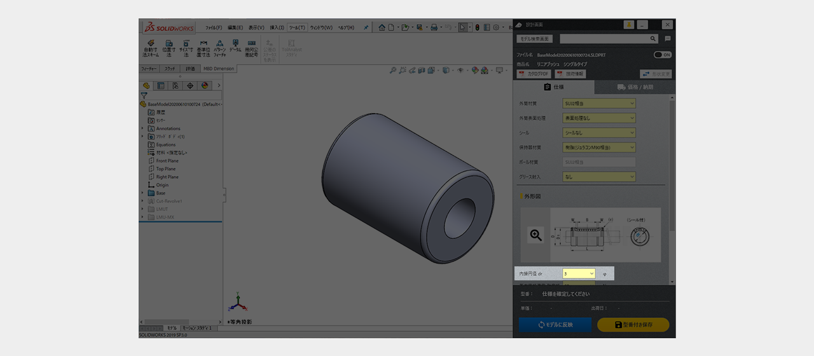Viewport: 814px width, 356px height.
Task: Click the search magnifier in model search box
Action: (652, 39)
